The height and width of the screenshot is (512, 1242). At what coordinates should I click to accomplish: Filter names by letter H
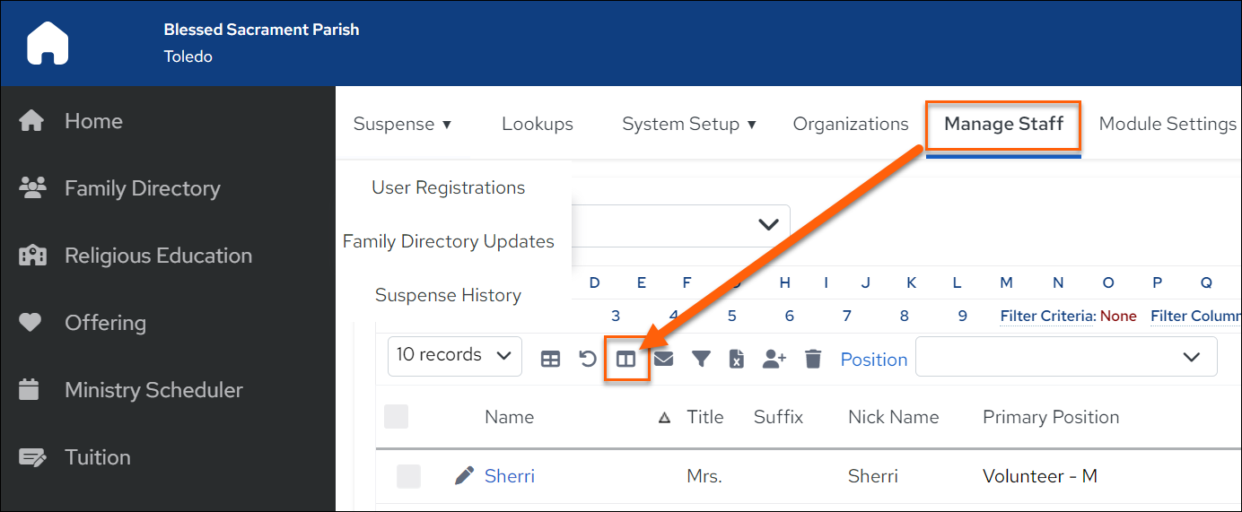pos(784,282)
